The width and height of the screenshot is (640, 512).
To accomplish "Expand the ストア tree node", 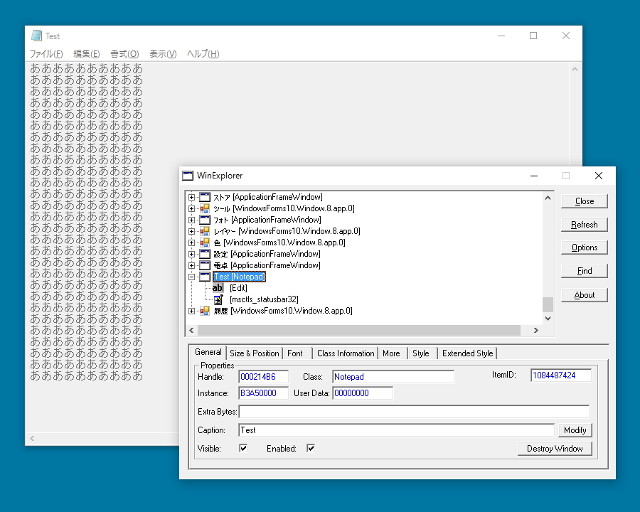I will coord(191,197).
